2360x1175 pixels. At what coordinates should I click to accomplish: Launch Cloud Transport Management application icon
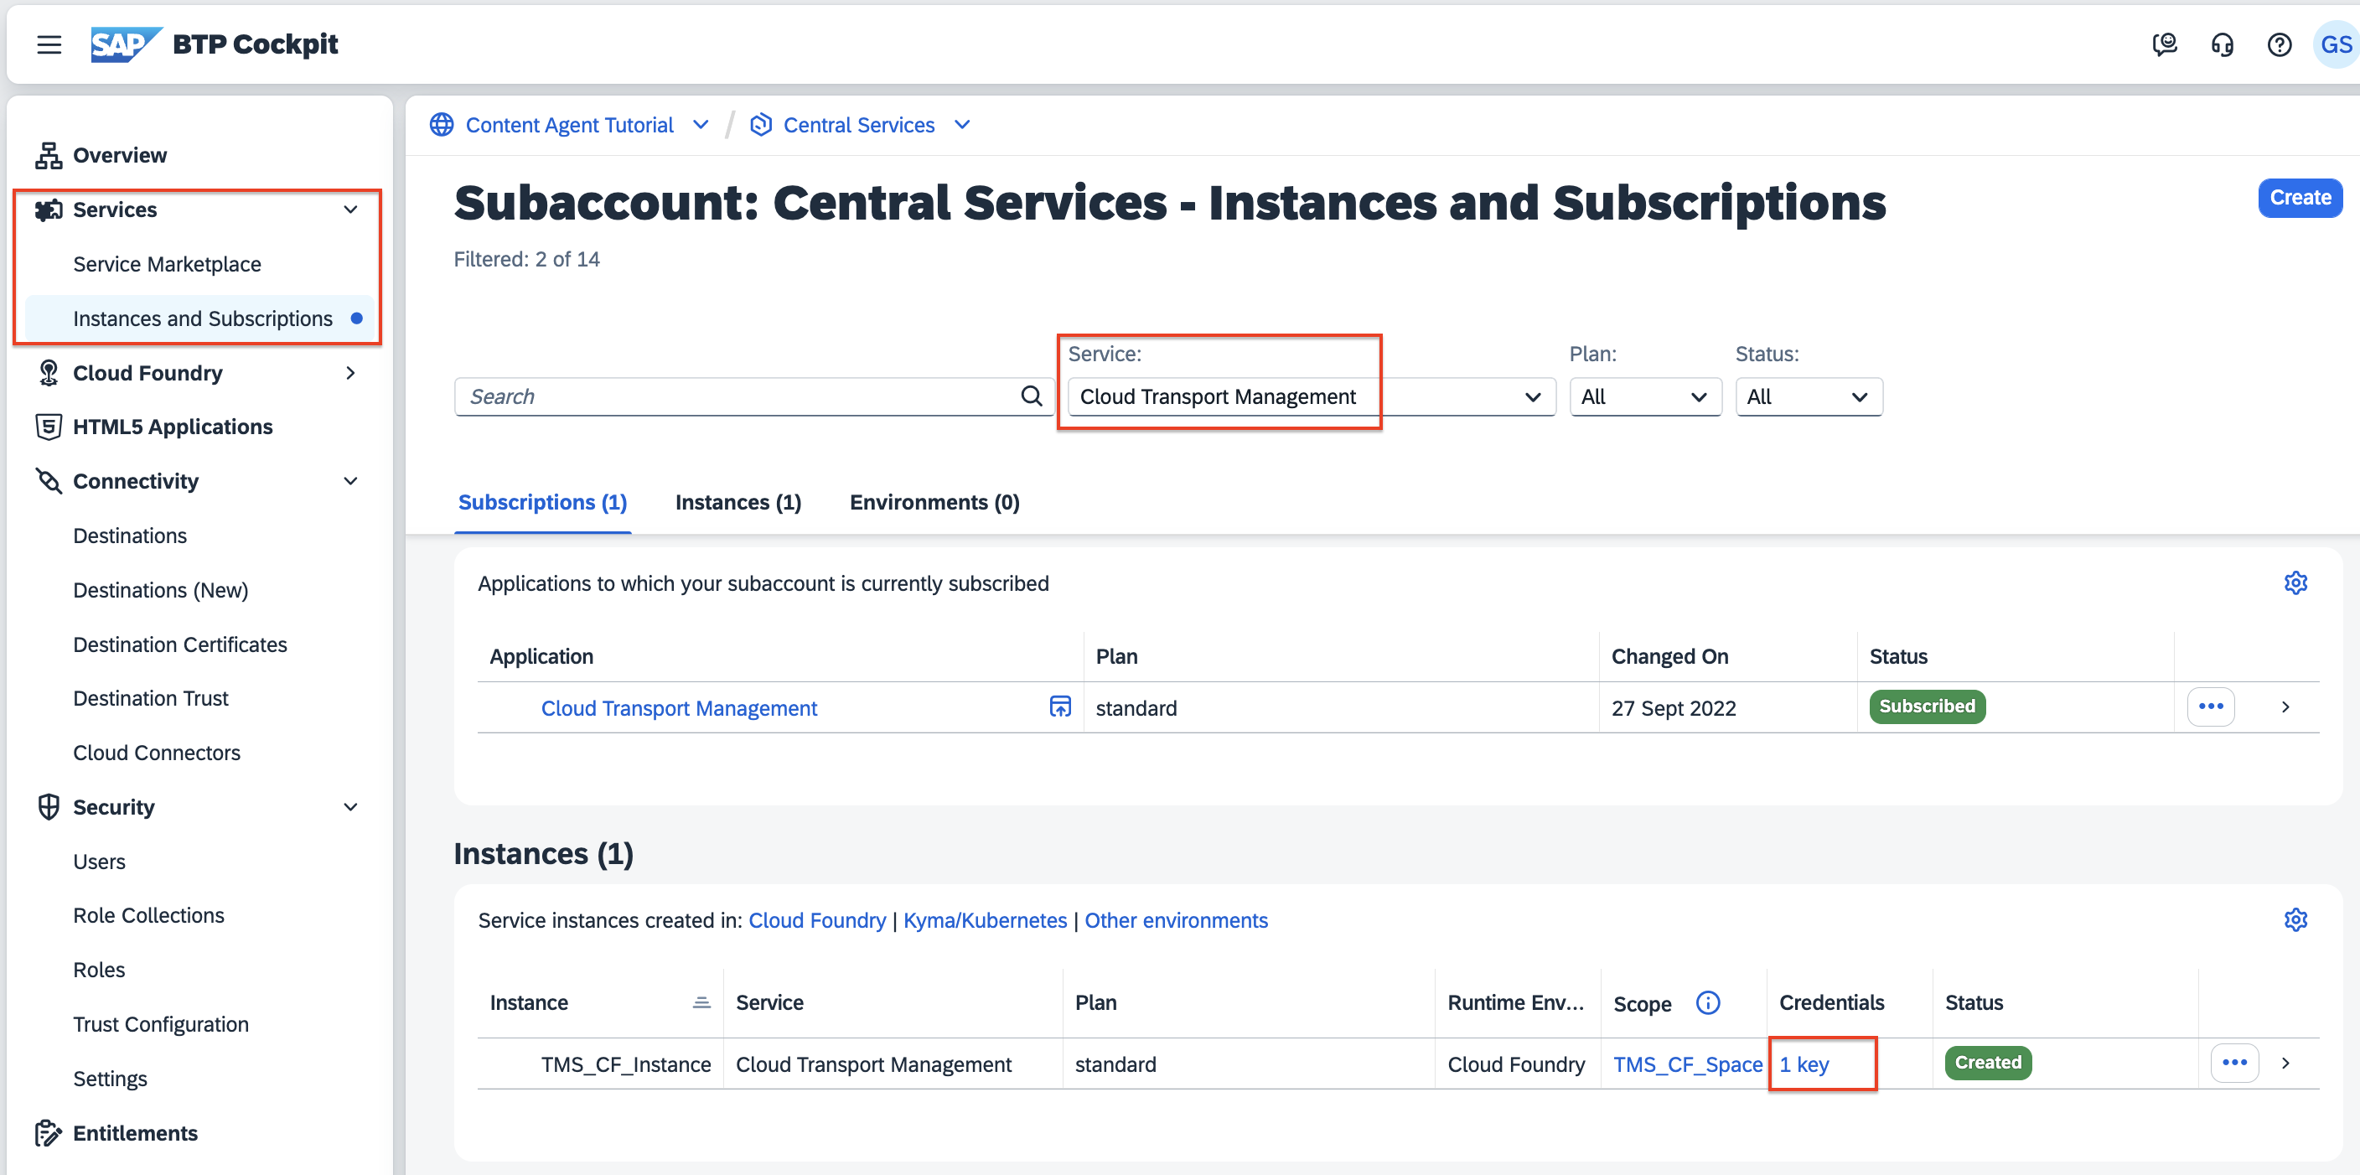tap(1059, 707)
